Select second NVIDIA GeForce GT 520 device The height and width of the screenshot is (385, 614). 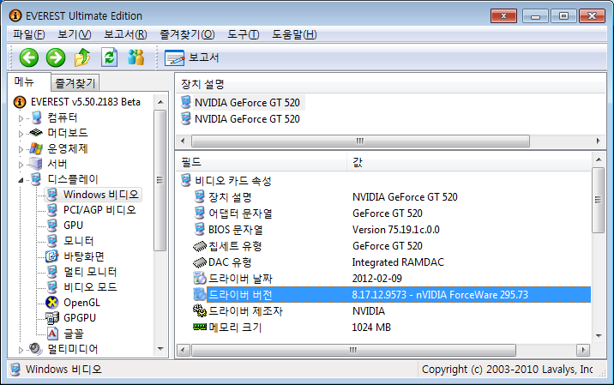[x=247, y=119]
